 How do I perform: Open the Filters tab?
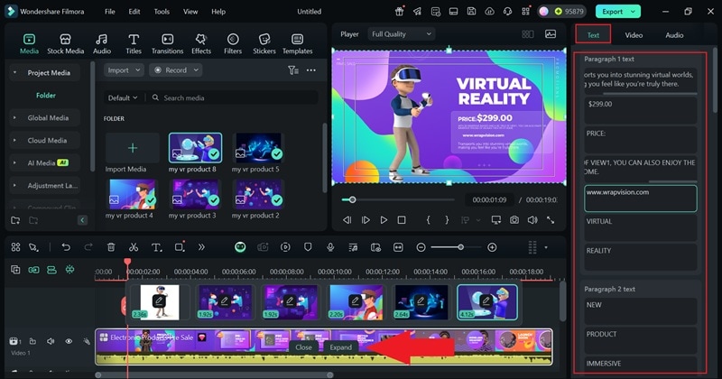click(233, 44)
